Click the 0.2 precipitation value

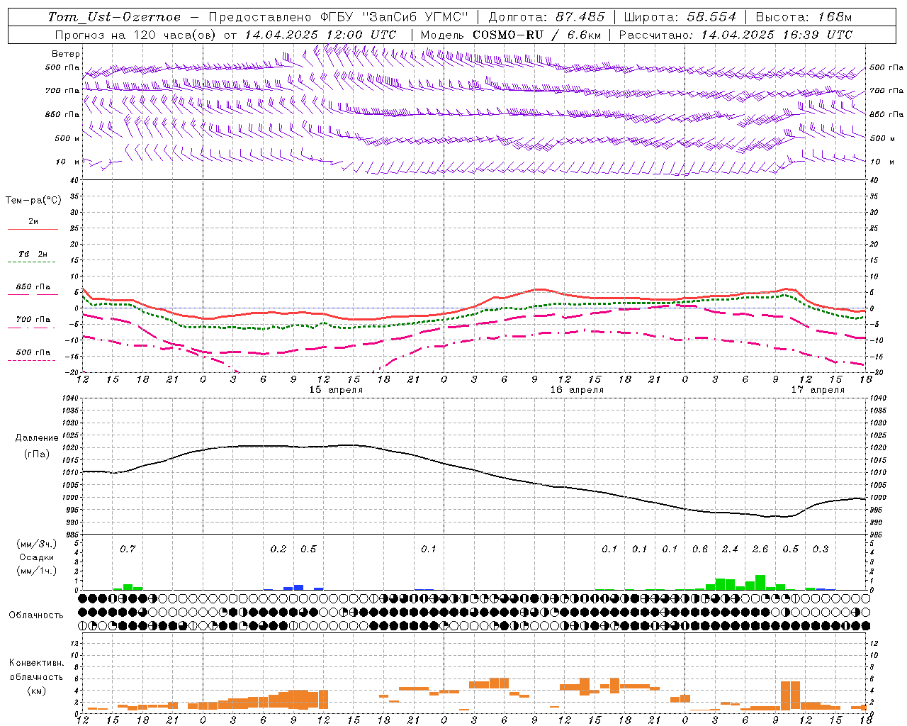(278, 549)
